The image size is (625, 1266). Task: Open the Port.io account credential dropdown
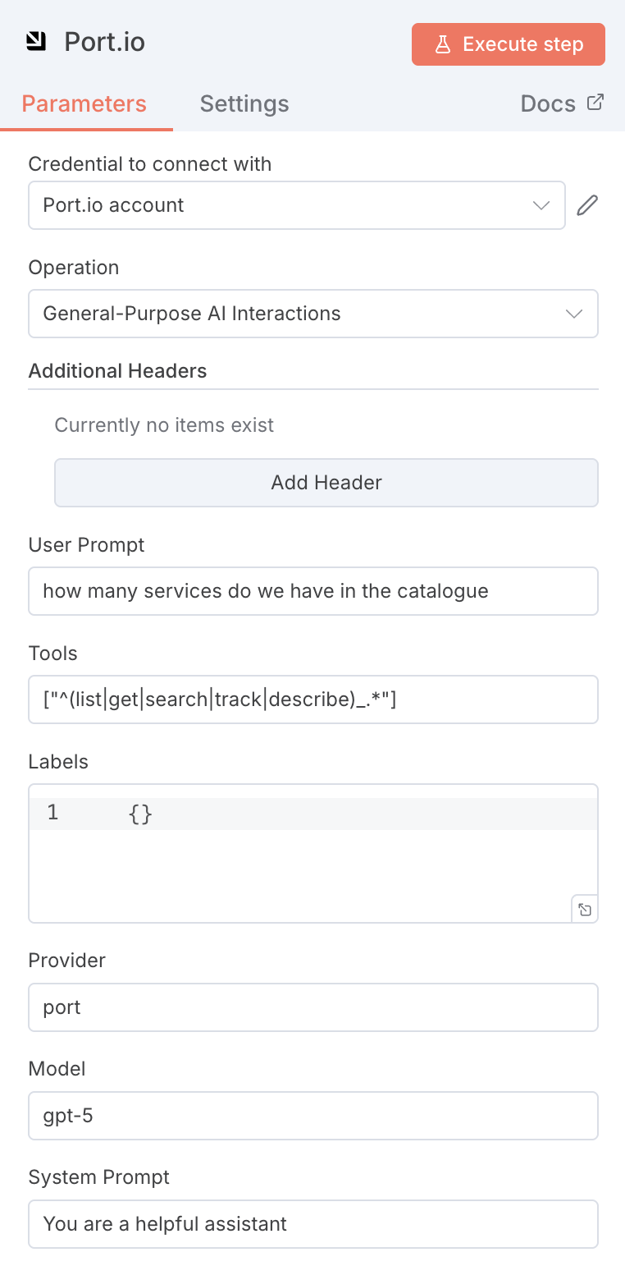296,205
